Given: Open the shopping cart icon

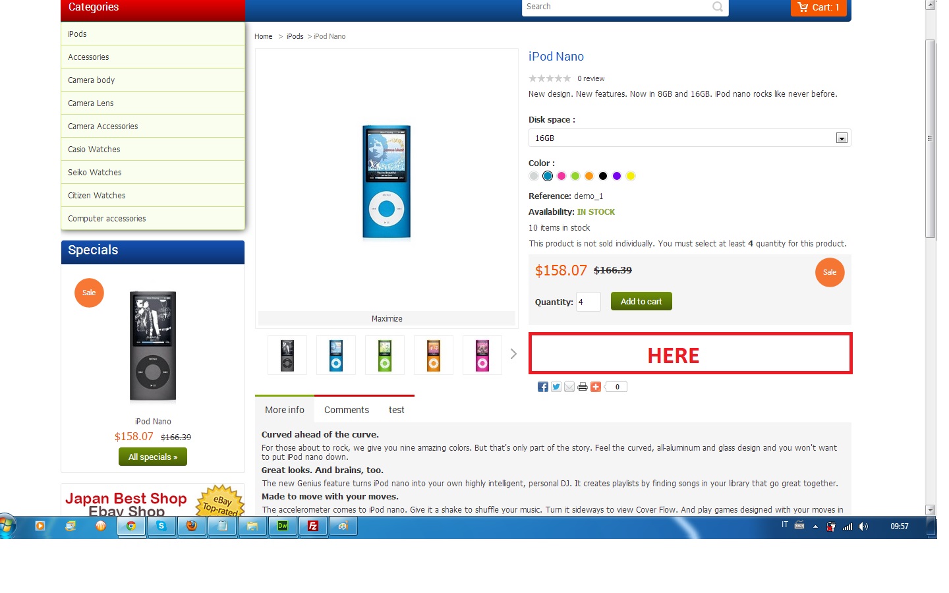Looking at the screenshot, I should pos(803,7).
